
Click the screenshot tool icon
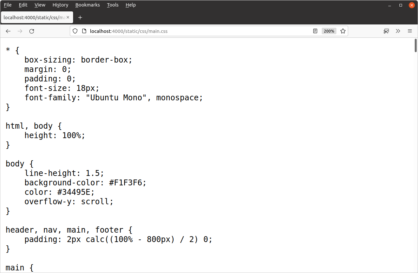tap(386, 31)
